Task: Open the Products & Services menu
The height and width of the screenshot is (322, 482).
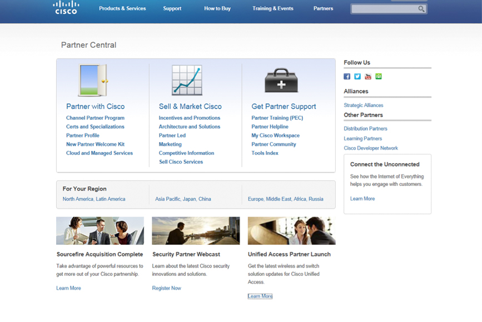Action: click(x=122, y=9)
